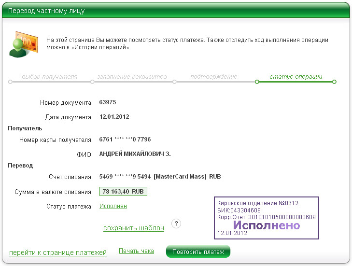Go to перейти к странице платежей

(58, 252)
